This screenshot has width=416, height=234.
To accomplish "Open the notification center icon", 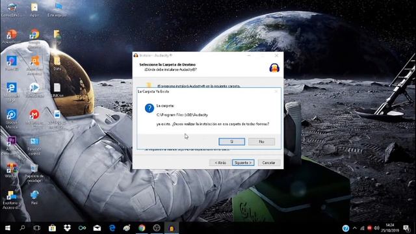I will [x=406, y=228].
